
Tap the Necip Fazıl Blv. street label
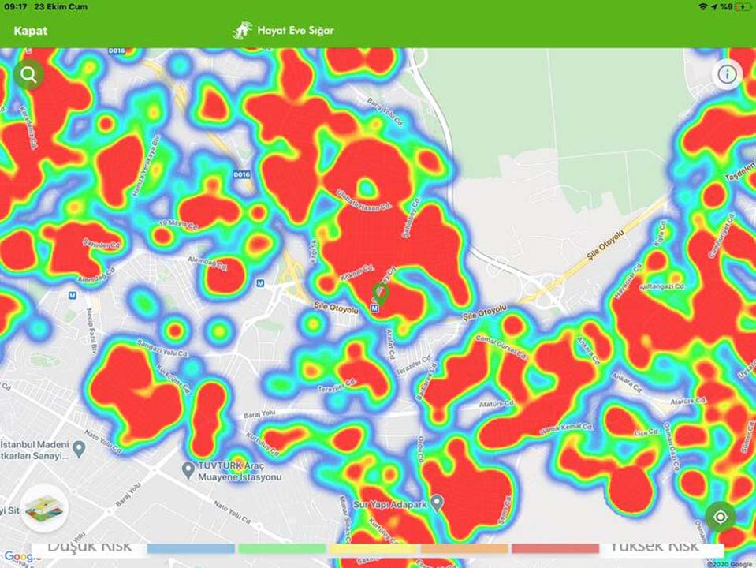pos(91,331)
